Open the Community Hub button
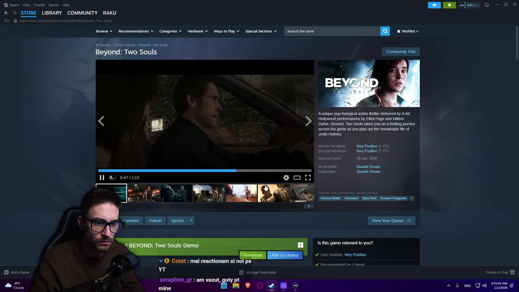The height and width of the screenshot is (292, 519). [401, 52]
